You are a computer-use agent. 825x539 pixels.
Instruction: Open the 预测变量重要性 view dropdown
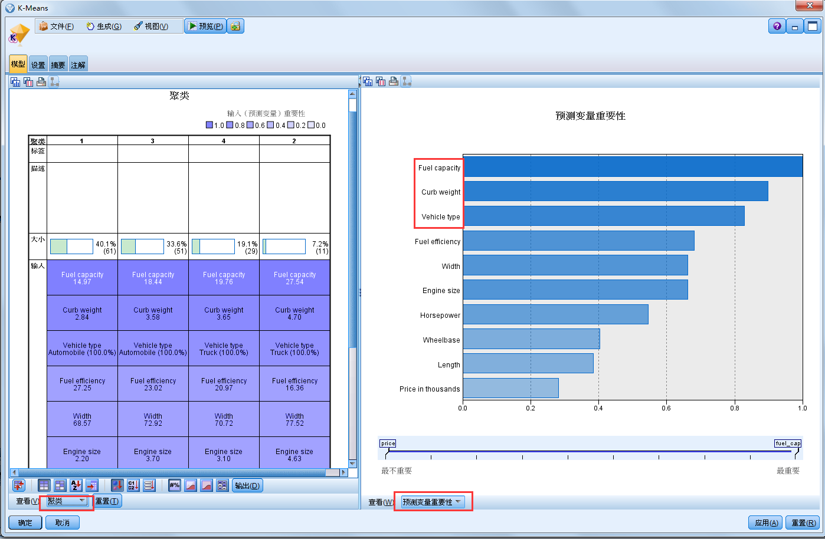coord(433,502)
